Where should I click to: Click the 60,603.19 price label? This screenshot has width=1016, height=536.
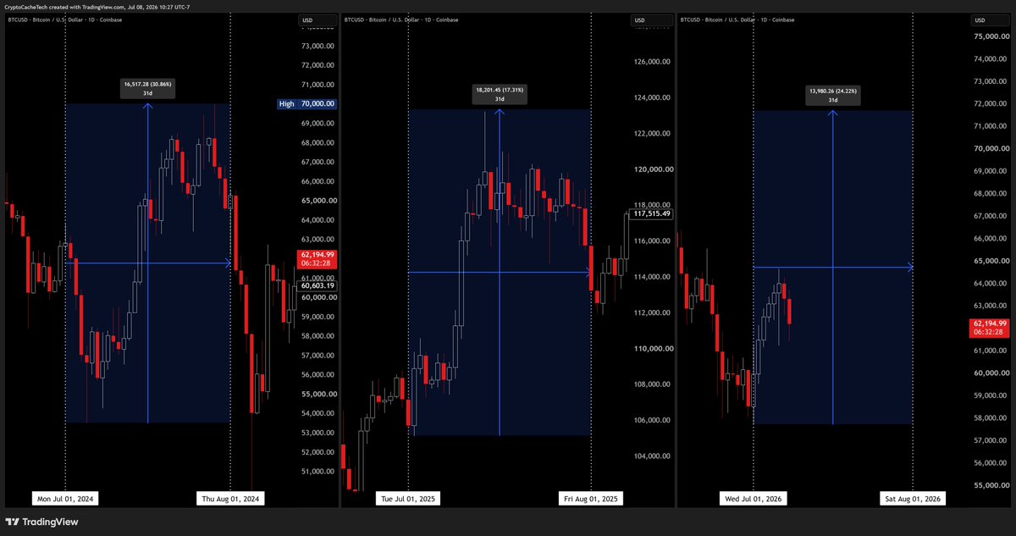[x=317, y=286]
